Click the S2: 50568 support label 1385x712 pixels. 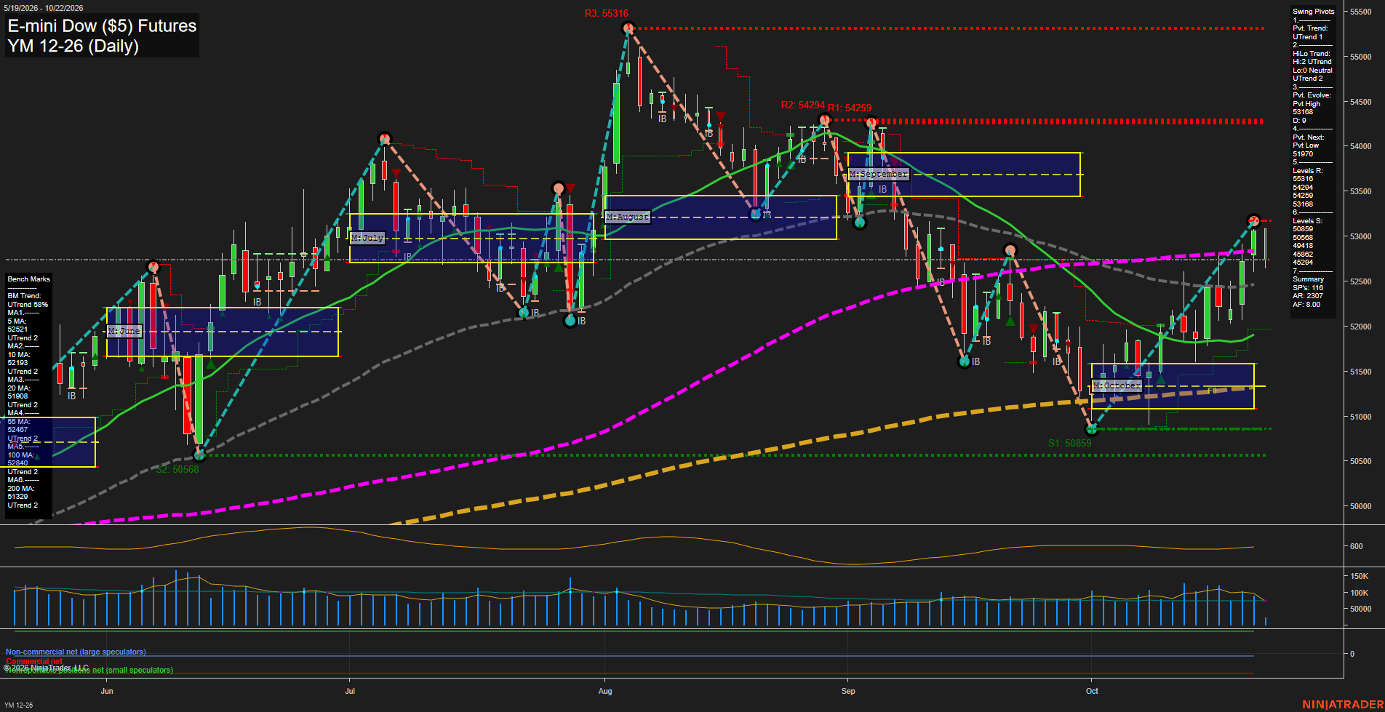177,470
